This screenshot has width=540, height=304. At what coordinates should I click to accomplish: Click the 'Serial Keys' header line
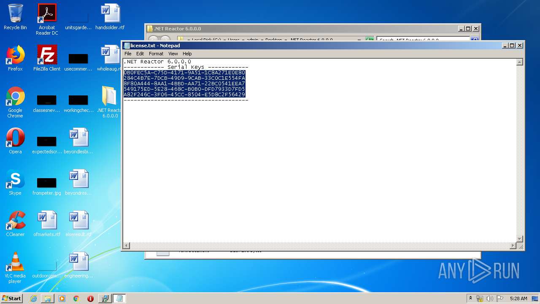coord(186,67)
